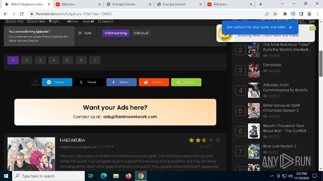The height and width of the screenshot is (181, 323).
Task: Click the taskbar search box
Action: point(48,176)
